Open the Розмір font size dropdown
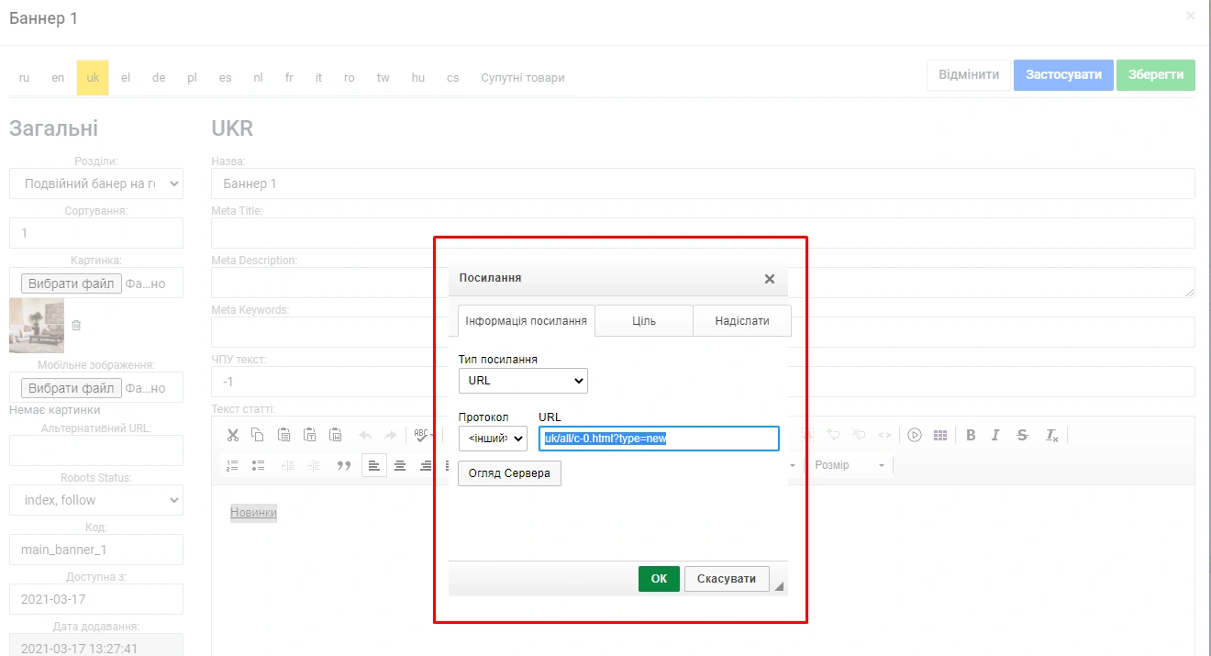The height and width of the screenshot is (656, 1211). (850, 466)
